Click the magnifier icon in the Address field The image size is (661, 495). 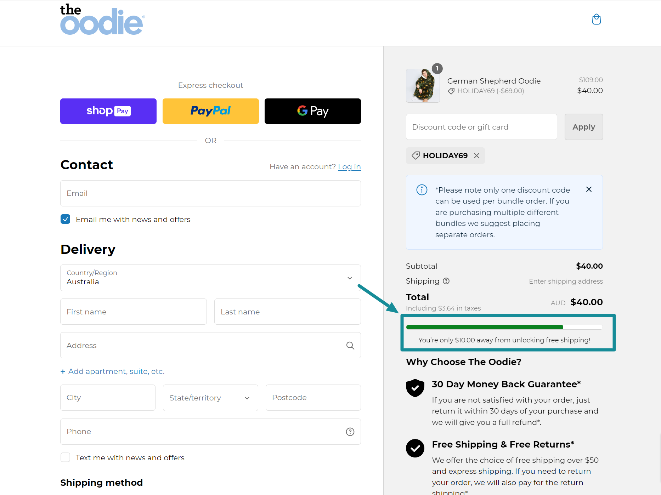pyautogui.click(x=350, y=345)
